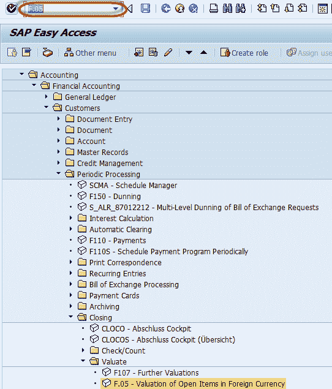
Task: Click the Customers folder label
Action: [82, 108]
